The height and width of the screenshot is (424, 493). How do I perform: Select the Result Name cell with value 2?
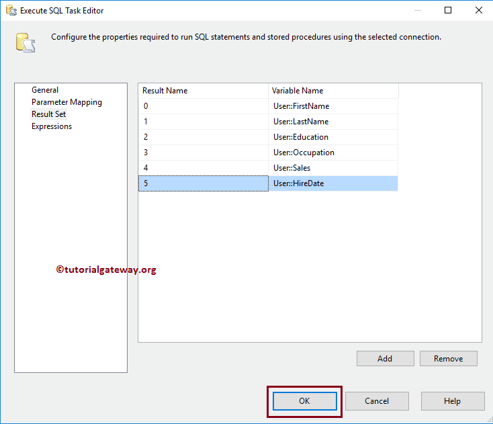(x=203, y=137)
